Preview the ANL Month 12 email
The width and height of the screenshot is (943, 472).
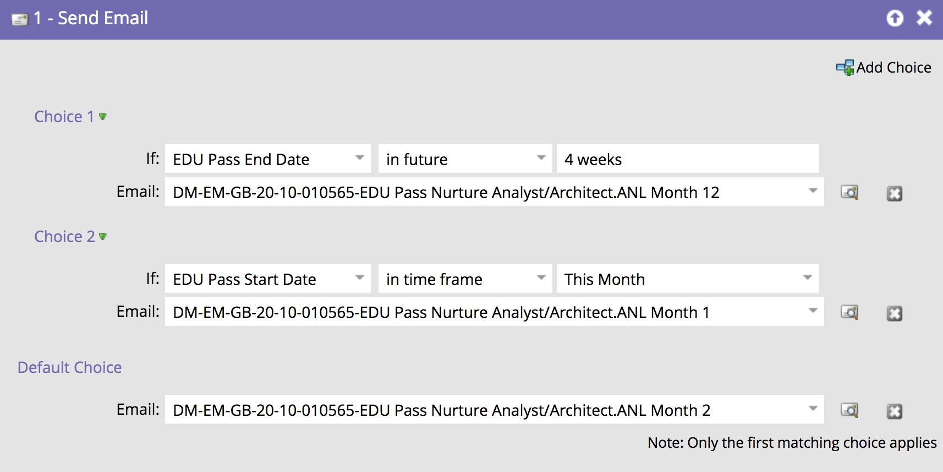(849, 193)
